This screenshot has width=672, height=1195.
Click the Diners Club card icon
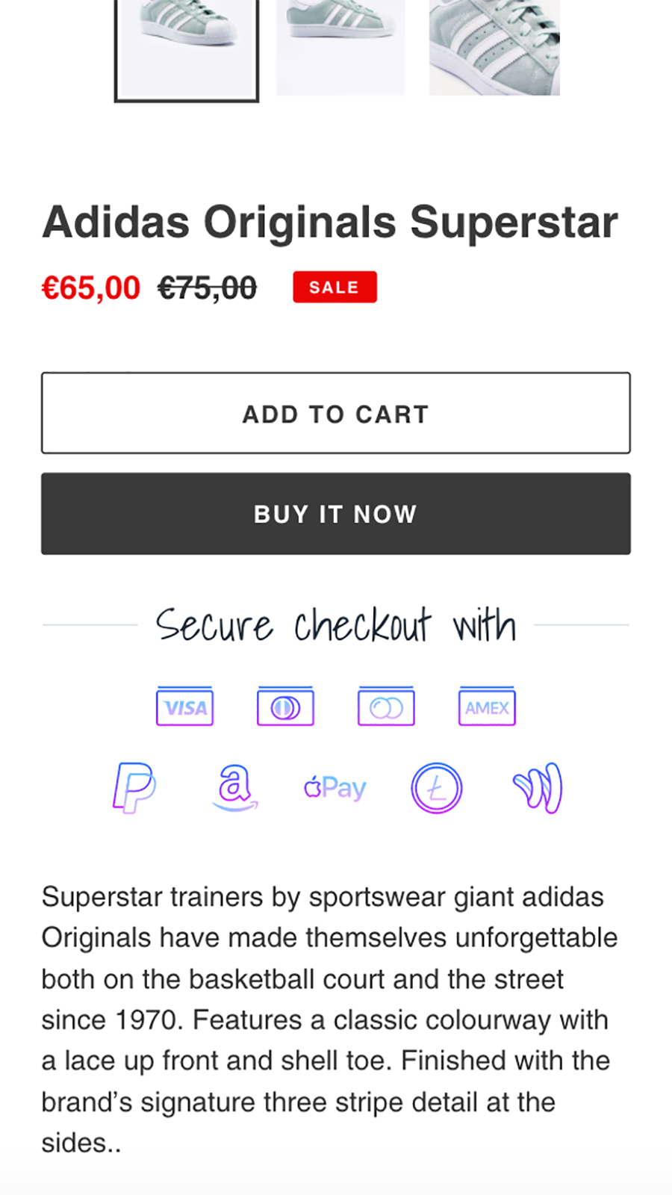[285, 707]
